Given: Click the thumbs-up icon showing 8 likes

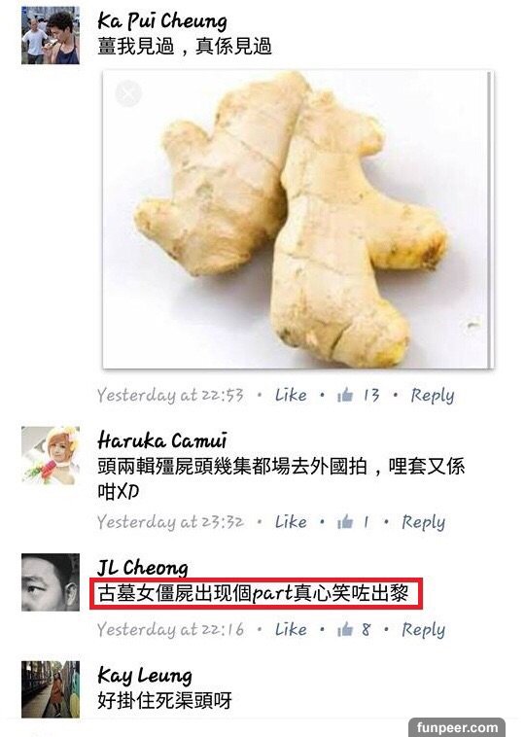Looking at the screenshot, I should pos(345,629).
